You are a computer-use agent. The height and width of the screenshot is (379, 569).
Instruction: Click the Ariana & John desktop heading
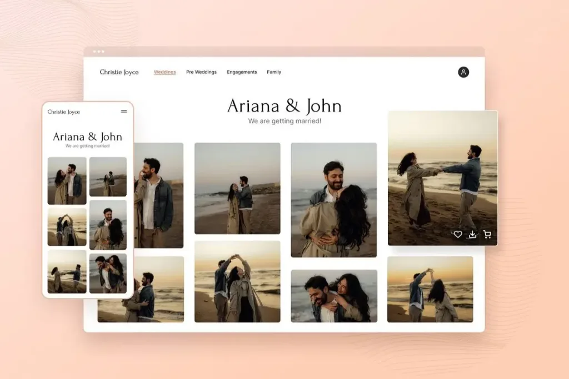(284, 106)
